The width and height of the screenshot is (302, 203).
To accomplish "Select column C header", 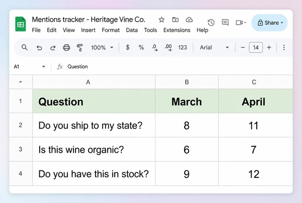I will (x=256, y=82).
